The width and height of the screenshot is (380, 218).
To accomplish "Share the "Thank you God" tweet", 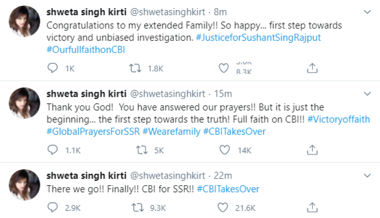I will (312, 150).
